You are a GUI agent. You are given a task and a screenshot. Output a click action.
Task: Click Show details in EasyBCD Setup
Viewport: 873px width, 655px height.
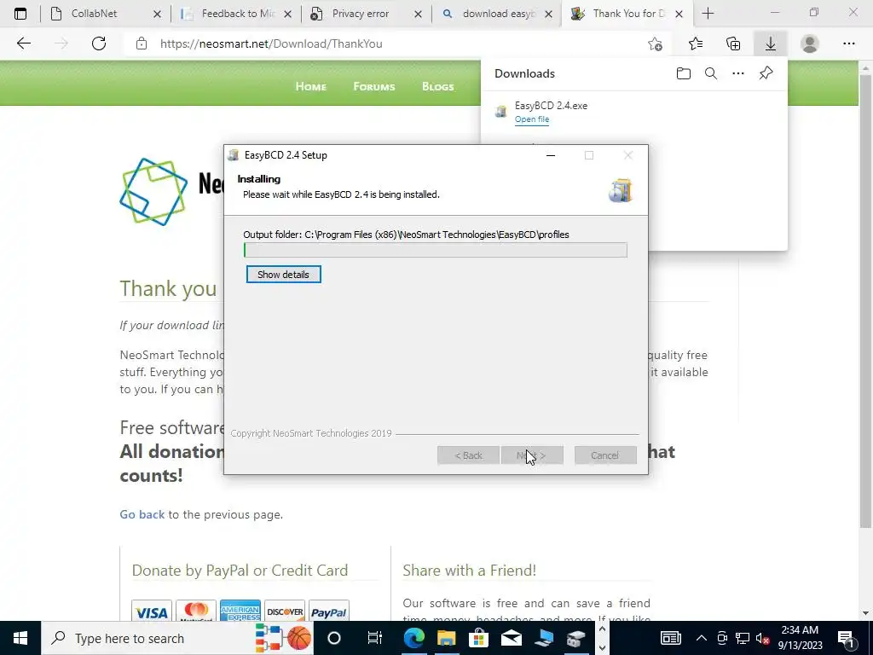point(283,274)
